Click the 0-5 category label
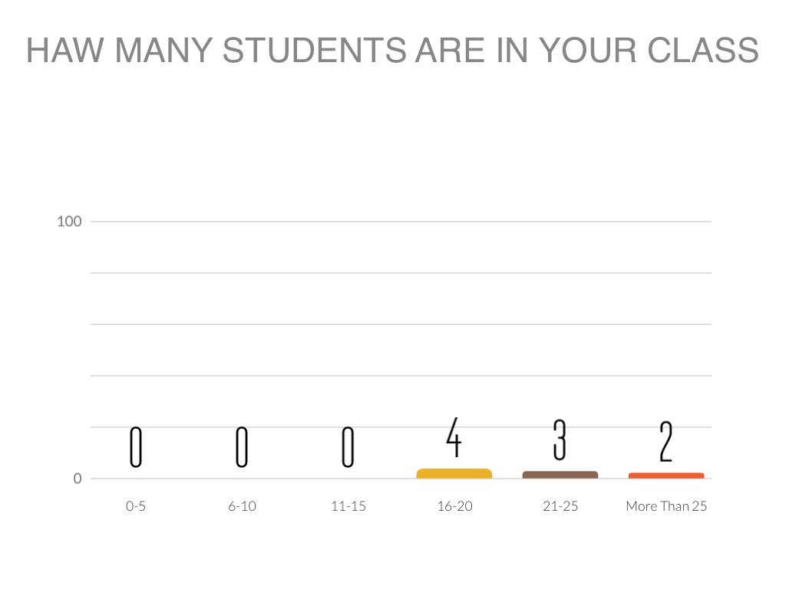The width and height of the screenshot is (786, 589). tap(136, 506)
